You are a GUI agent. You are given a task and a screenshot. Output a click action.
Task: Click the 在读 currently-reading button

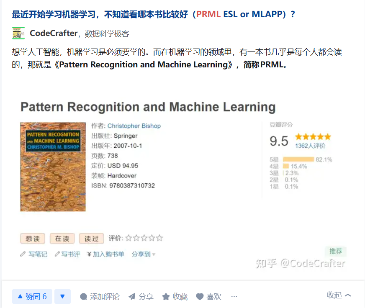click(x=62, y=239)
